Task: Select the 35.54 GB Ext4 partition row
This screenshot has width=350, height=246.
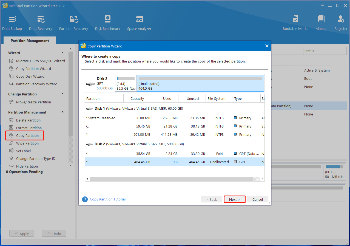Action: [175, 154]
